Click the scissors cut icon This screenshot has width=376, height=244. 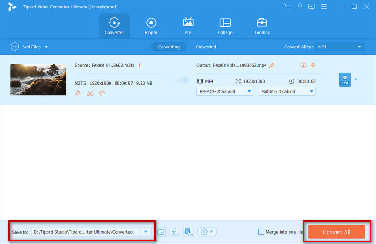point(90,93)
